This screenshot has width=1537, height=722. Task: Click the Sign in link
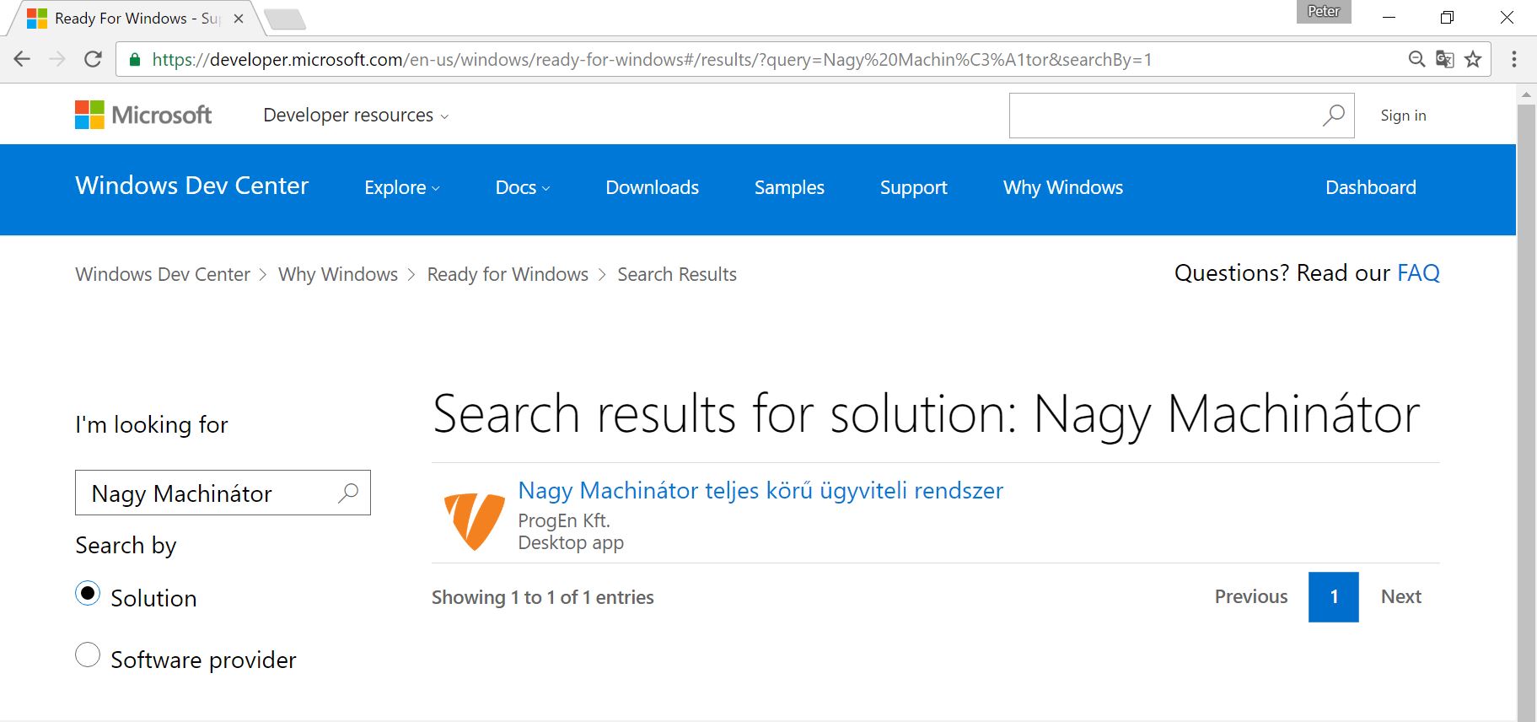coord(1403,116)
